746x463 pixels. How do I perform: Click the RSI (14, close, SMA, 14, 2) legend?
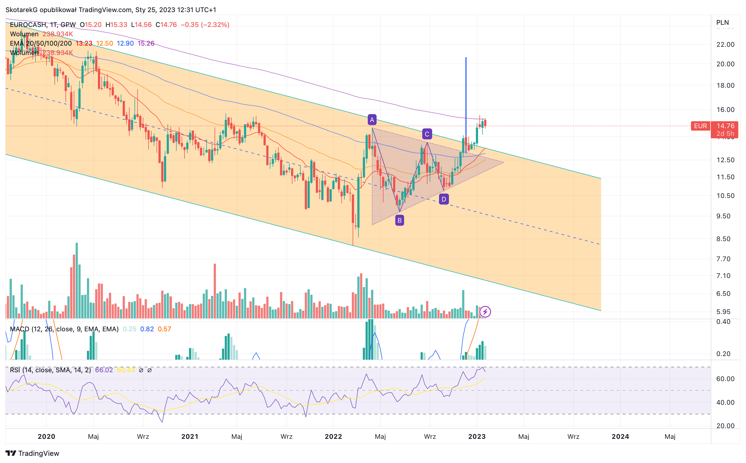pos(50,370)
